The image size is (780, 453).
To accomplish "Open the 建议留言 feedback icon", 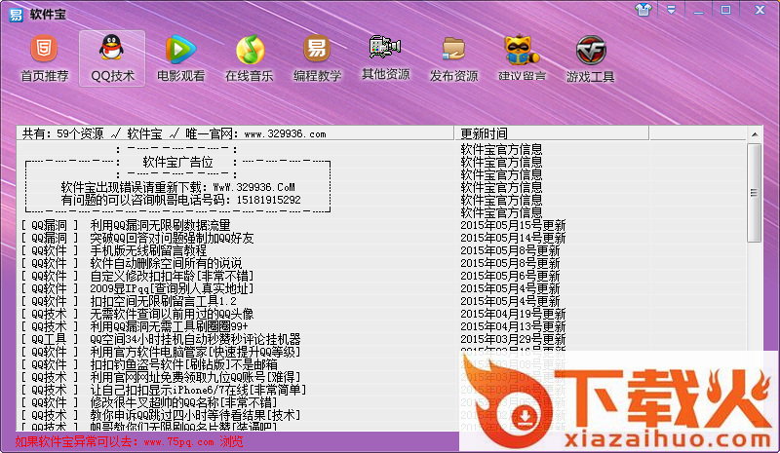I will click(522, 58).
